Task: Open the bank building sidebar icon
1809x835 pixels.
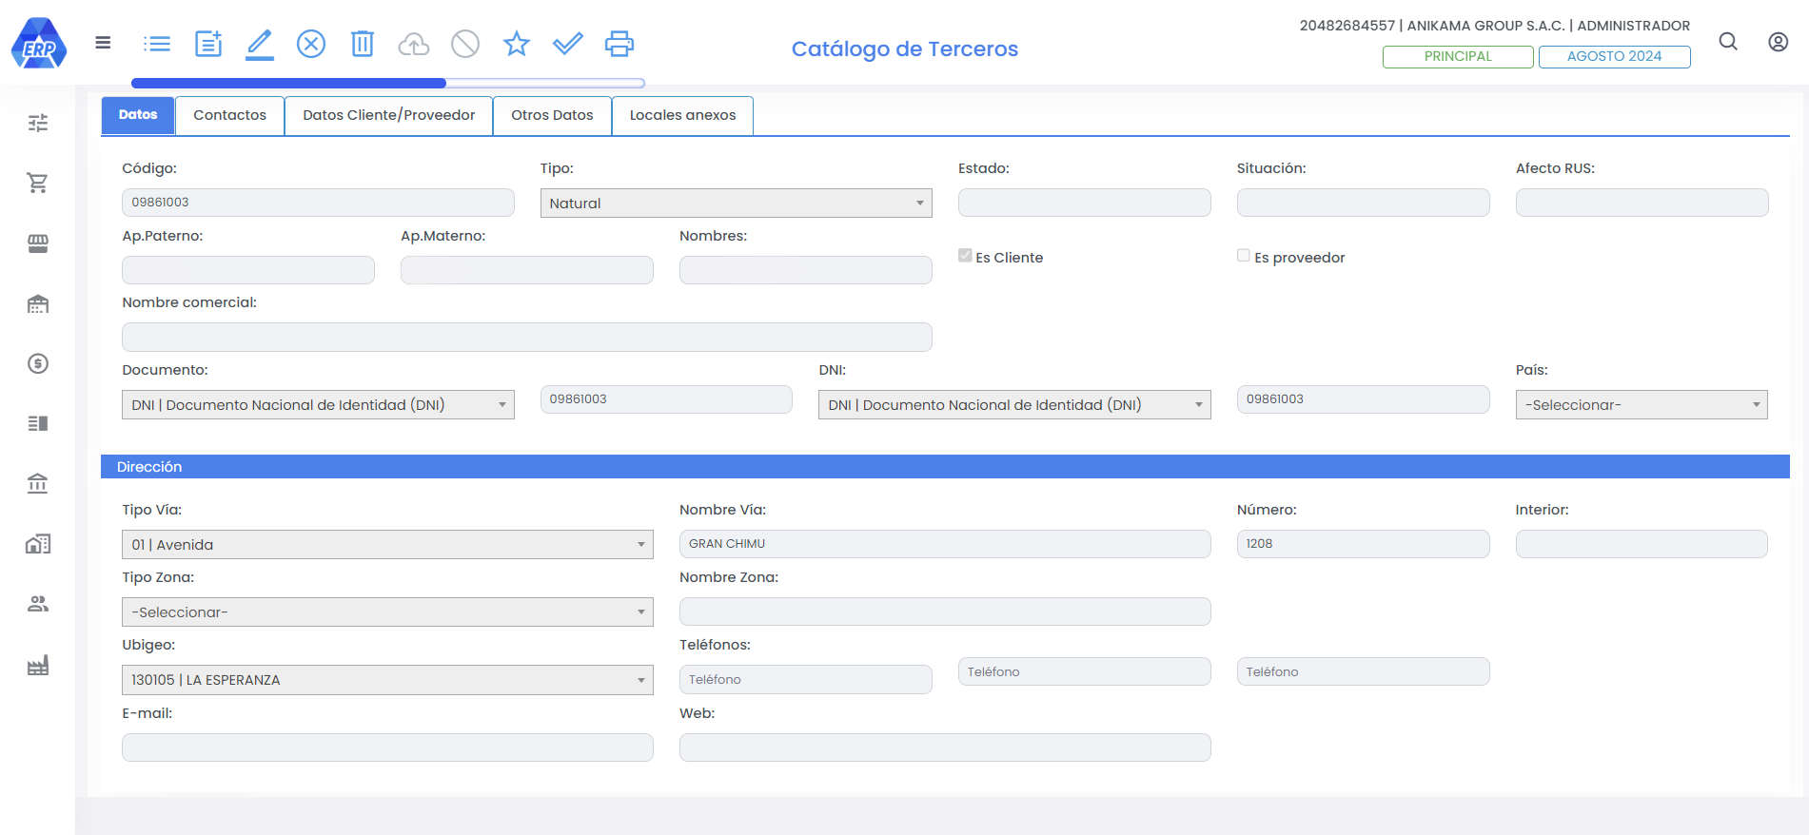Action: pos(38,484)
